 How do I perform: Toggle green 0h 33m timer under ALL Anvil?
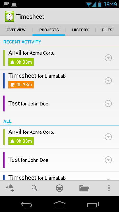pos(21,141)
